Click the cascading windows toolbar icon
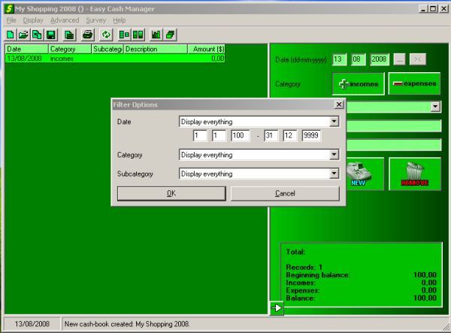The height and width of the screenshot is (333, 451). [x=170, y=35]
